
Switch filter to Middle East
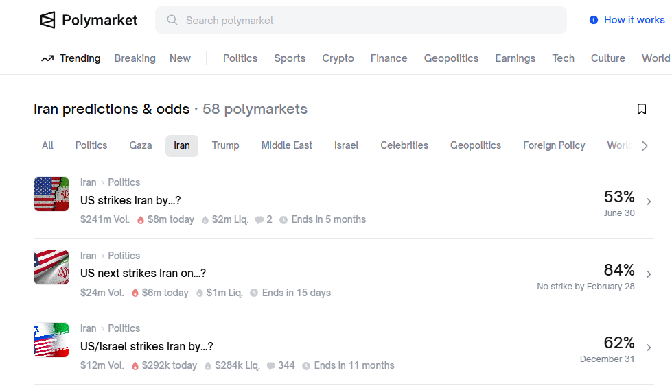tap(286, 145)
